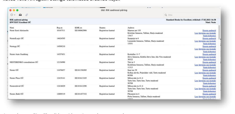Click address Sõpruse pst 155
Screen dimensions: 235x114
coord(134,31)
